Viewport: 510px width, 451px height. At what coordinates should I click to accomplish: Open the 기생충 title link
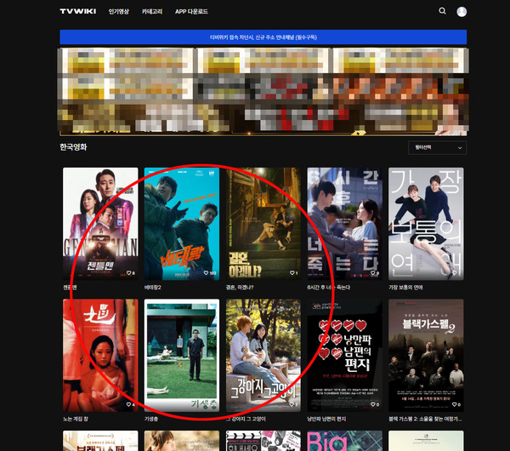pyautogui.click(x=151, y=419)
